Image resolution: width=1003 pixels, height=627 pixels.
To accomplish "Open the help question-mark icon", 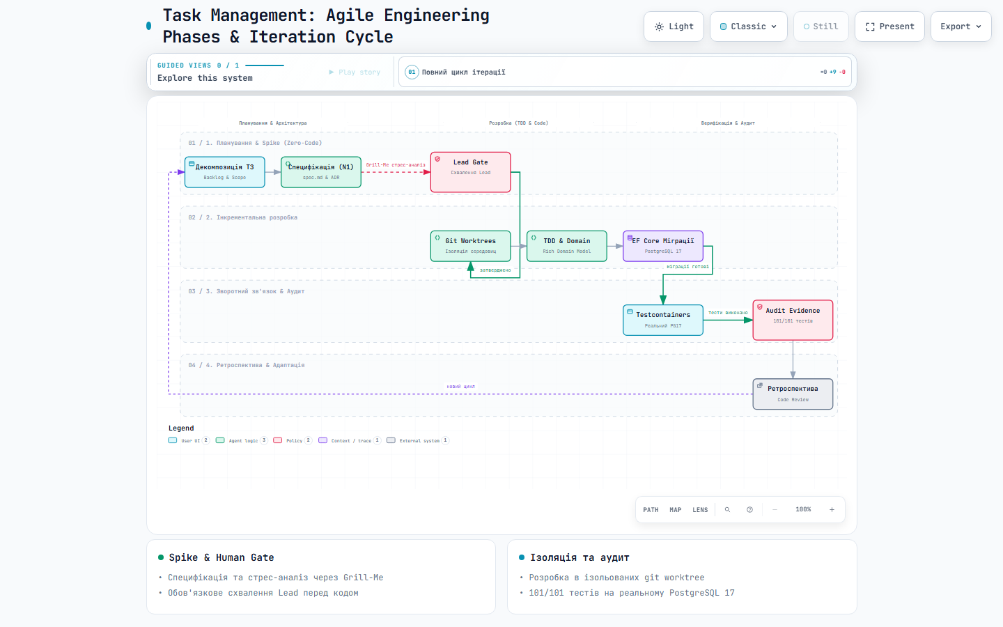I will click(749, 510).
